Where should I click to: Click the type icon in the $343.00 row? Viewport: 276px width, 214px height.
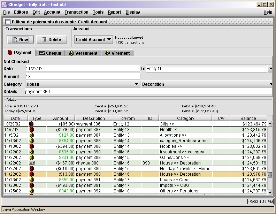(31, 191)
